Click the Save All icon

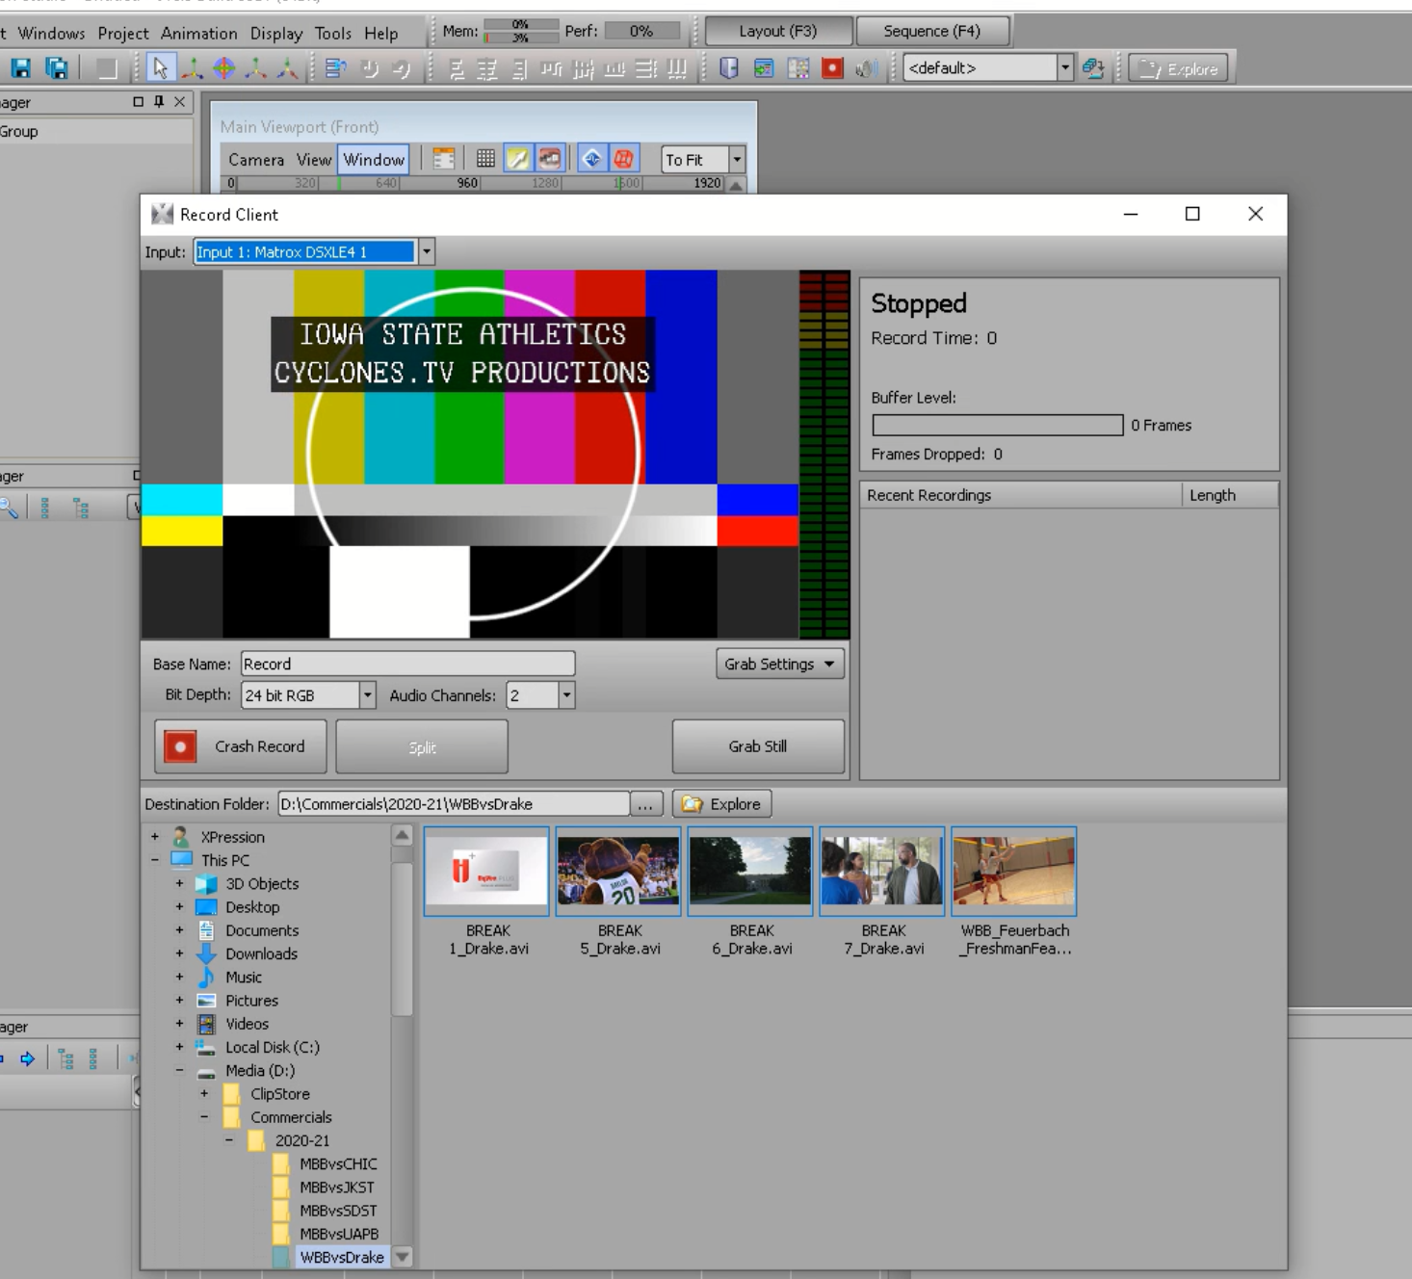pos(57,68)
